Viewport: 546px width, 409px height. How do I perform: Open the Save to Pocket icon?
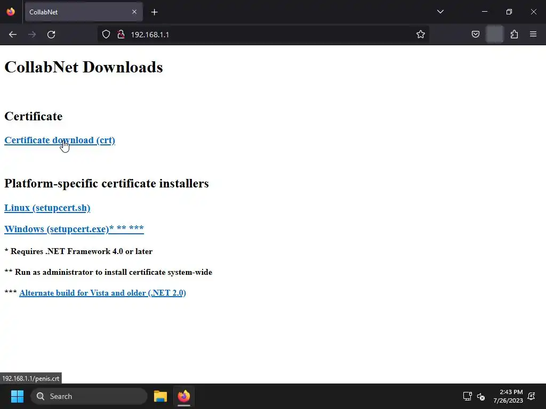pyautogui.click(x=475, y=35)
